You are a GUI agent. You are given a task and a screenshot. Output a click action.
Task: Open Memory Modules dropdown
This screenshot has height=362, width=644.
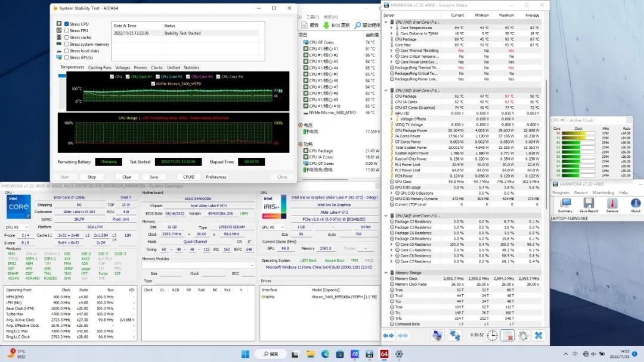198,265
